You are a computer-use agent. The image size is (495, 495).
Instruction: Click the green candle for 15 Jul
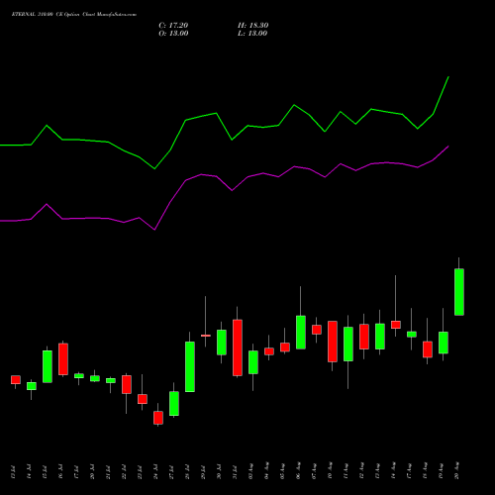click(48, 366)
